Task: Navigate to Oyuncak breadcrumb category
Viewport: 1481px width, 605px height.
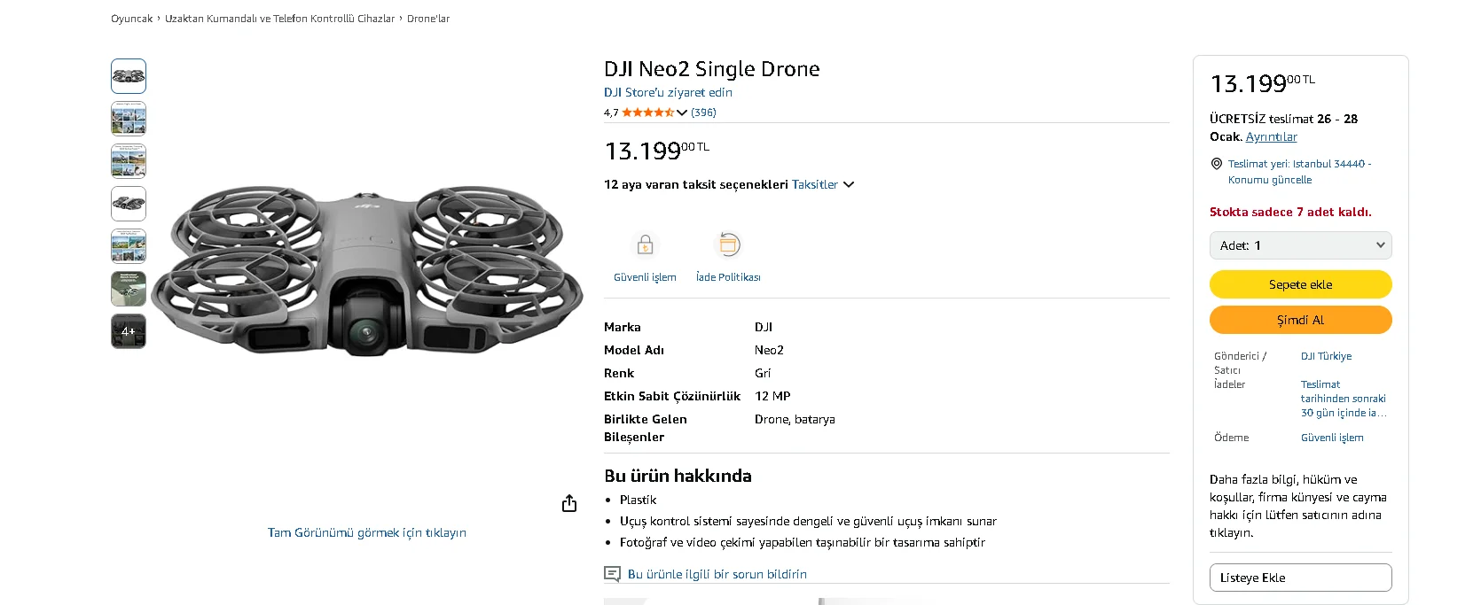Action: coord(131,19)
